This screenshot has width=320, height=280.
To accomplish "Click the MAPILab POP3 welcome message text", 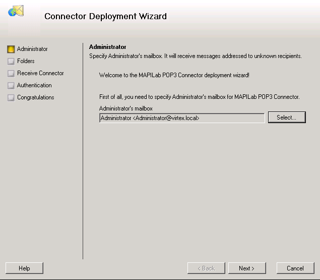I will point(174,75).
